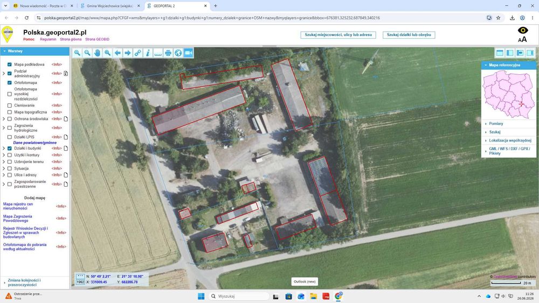
Task: Click the globe icon in map toolbar
Action: tap(178, 53)
